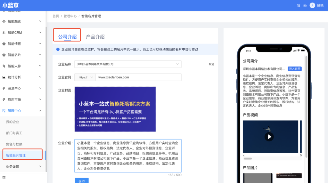Open the shopping cart icon in header
Viewport: 328px width, 183px height.
pos(299,5)
